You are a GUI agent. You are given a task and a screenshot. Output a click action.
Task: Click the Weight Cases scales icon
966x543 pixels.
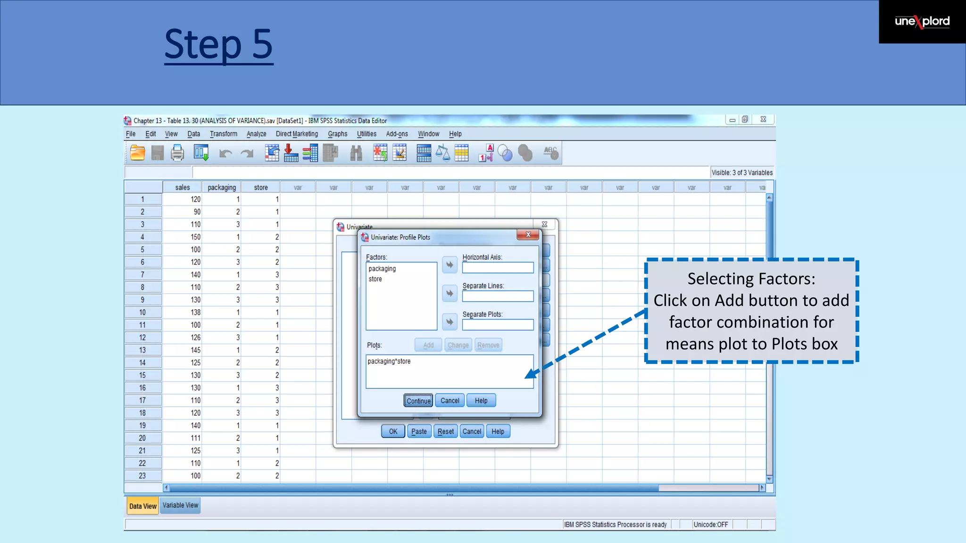point(442,153)
